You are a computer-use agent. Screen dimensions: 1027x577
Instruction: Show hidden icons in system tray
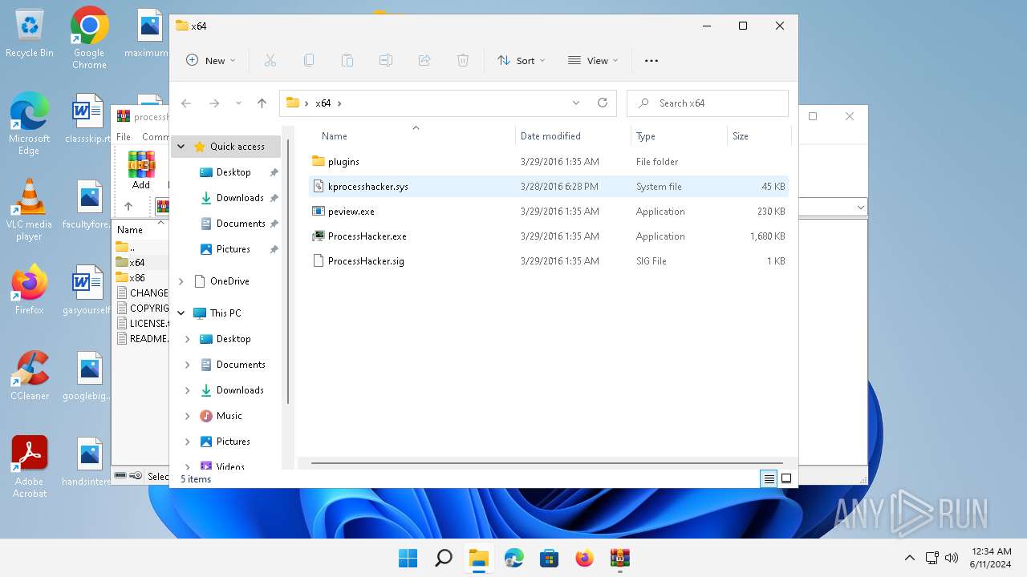[x=909, y=558]
